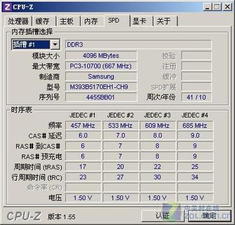Click the 认证 validate button
235x225 pixels.
(162, 216)
